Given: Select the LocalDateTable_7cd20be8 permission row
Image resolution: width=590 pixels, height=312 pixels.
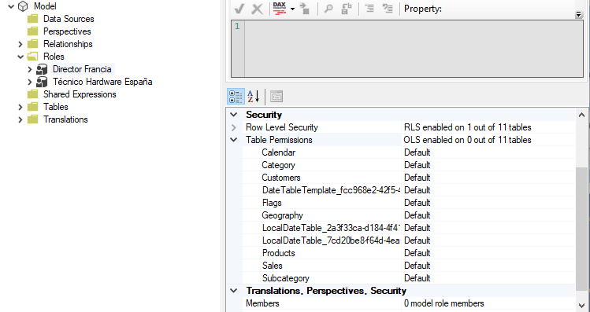Looking at the screenshot, I should pyautogui.click(x=409, y=240).
